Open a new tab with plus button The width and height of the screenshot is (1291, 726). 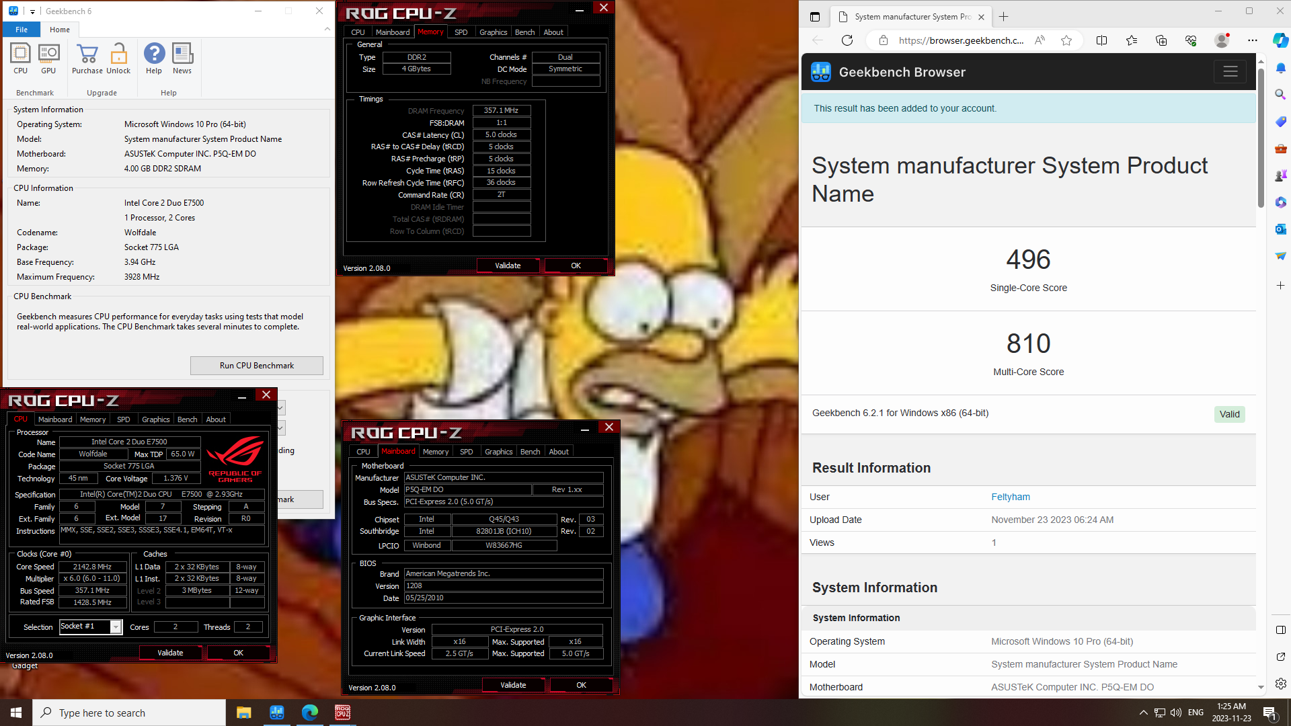[1004, 17]
